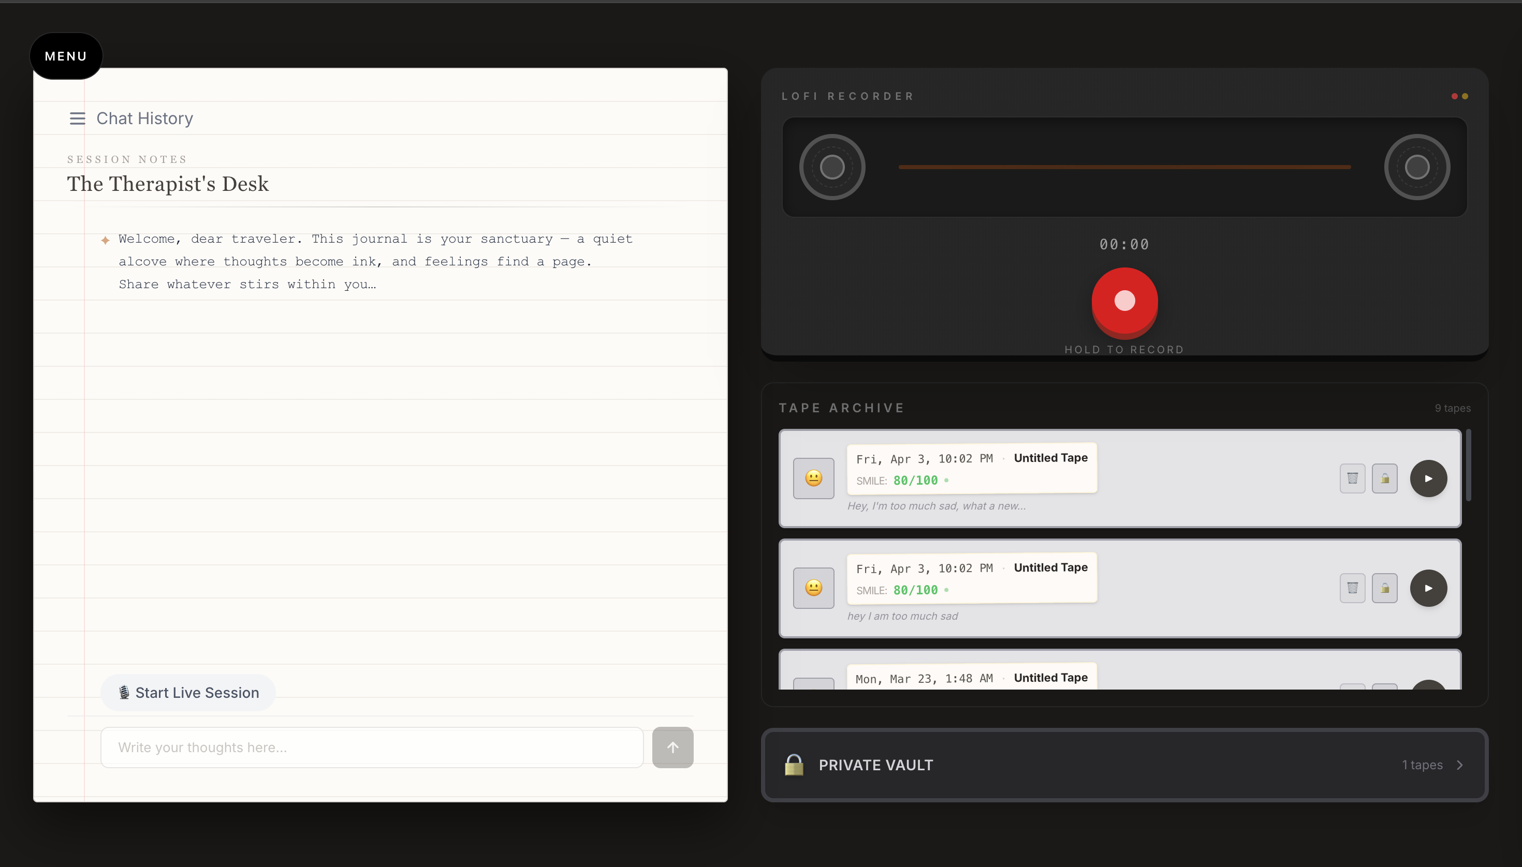This screenshot has width=1522, height=867.
Task: Open the Private Vault padlock icon
Action: [x=794, y=765]
